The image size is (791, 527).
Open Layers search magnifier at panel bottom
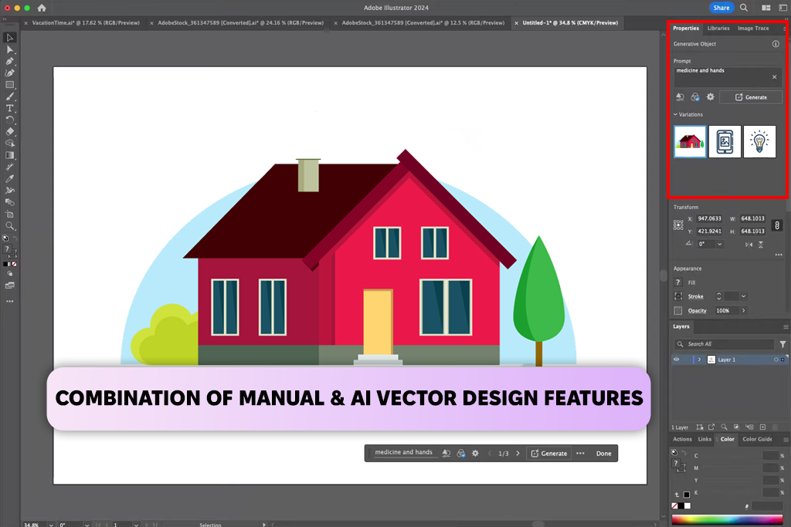[x=724, y=427]
